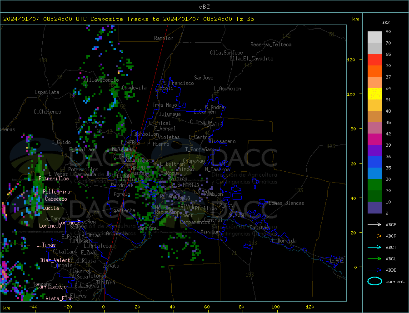The width and height of the screenshot is (409, 313).
Task: Click the L_Dormida label
Action: [284, 241]
